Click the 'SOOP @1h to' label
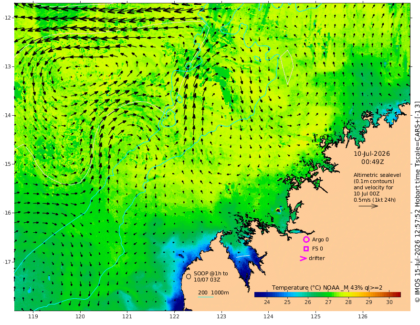The width and height of the screenshot is (420, 325). tap(211, 273)
